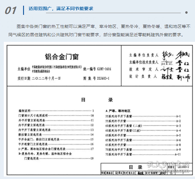Click the entry 70系列内平开下悬窗

click(x=143, y=150)
